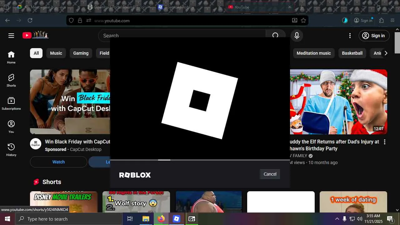Open Subscriptions in the YouTube sidebar

point(11,104)
